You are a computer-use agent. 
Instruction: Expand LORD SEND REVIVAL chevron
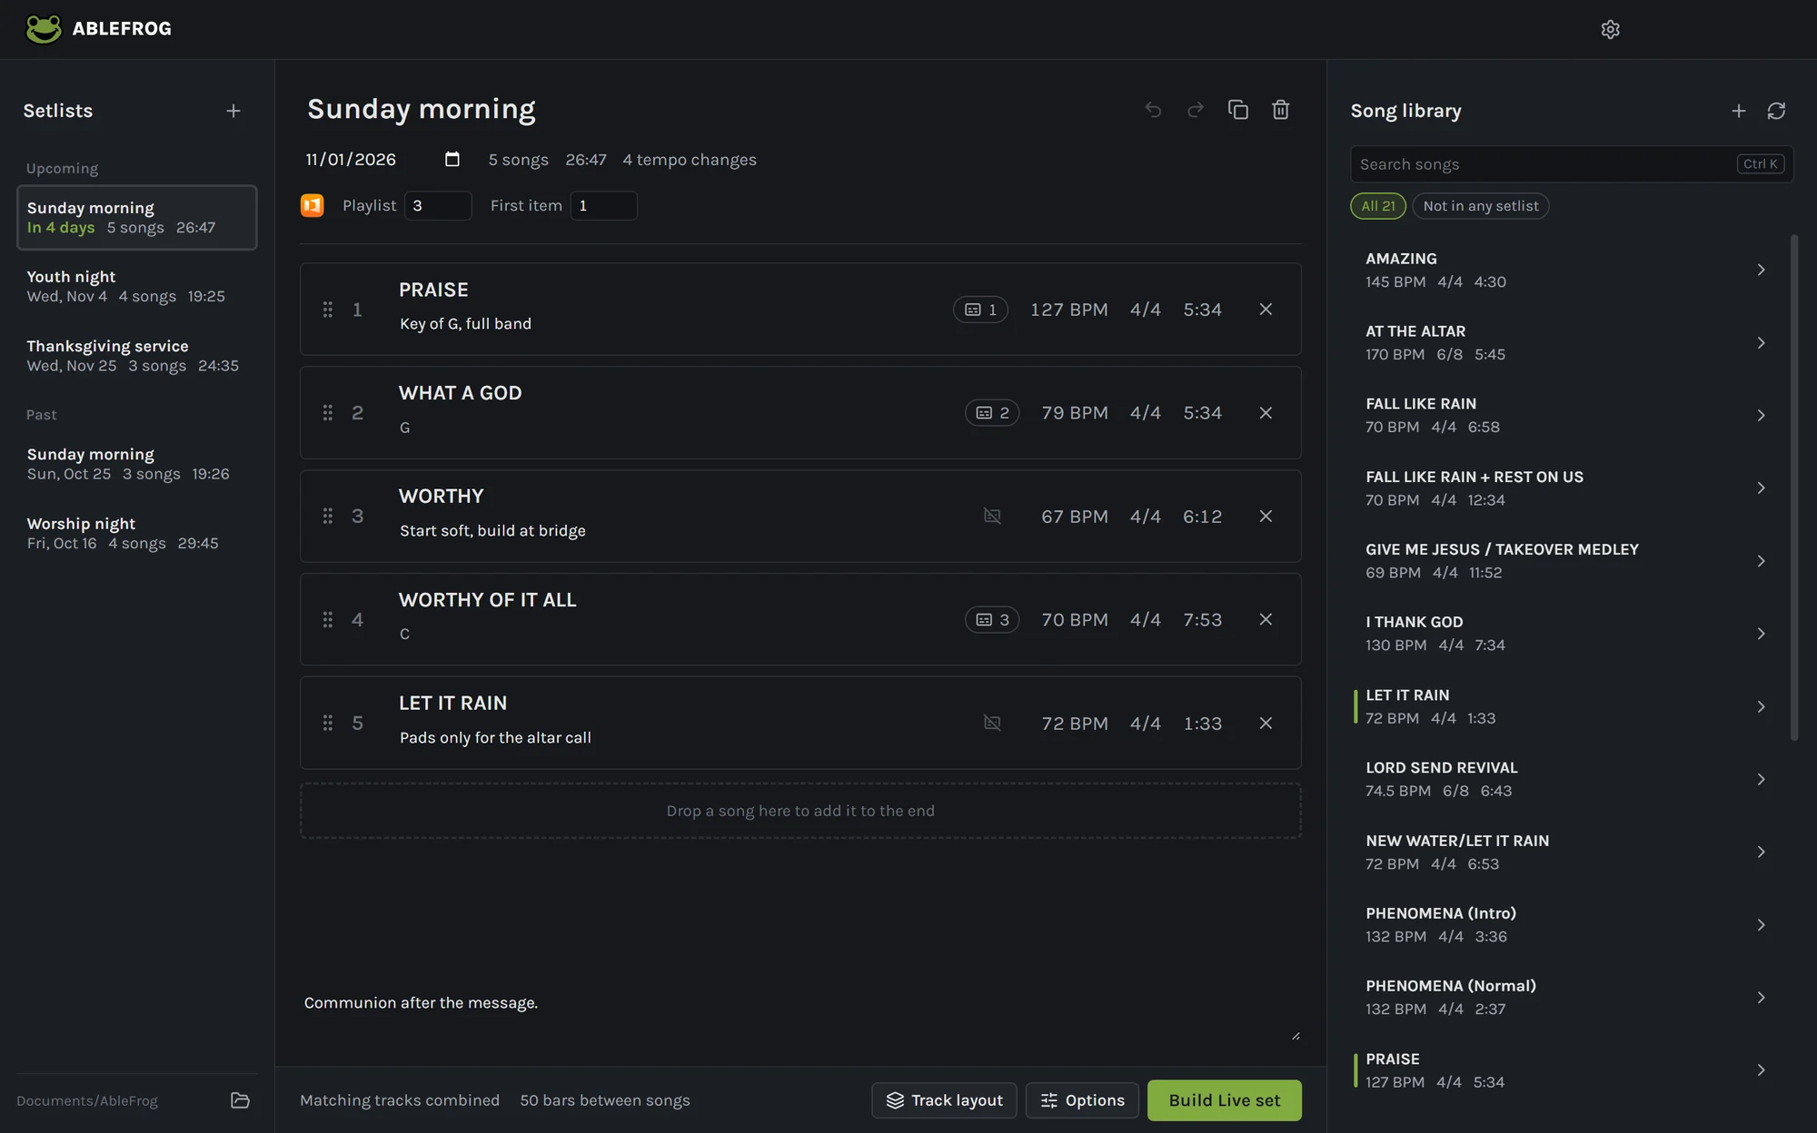tap(1761, 779)
